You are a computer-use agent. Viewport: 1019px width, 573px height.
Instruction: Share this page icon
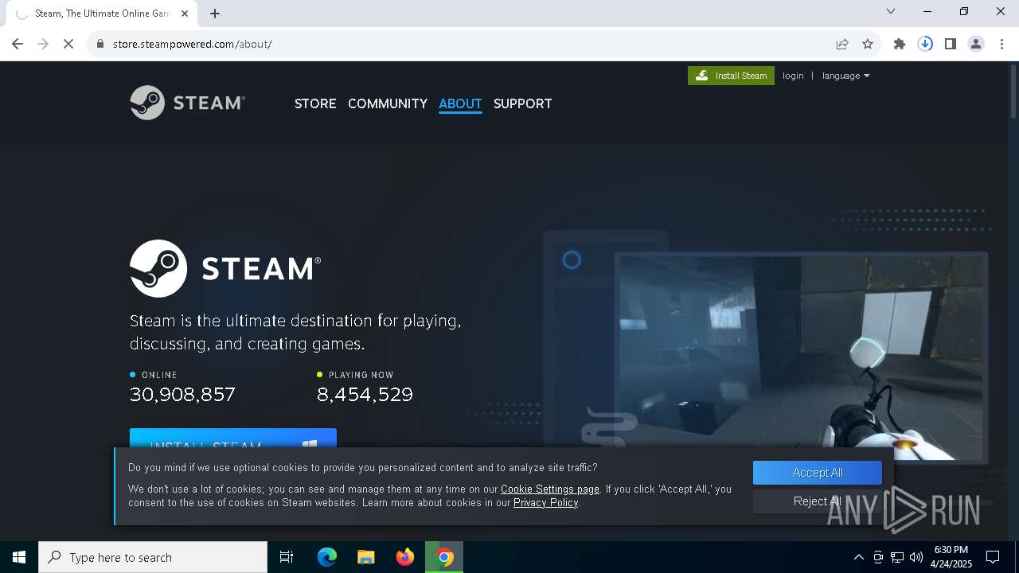(x=841, y=44)
